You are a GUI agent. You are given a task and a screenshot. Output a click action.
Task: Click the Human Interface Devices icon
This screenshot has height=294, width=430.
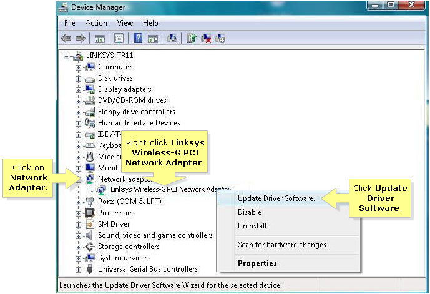(90, 123)
